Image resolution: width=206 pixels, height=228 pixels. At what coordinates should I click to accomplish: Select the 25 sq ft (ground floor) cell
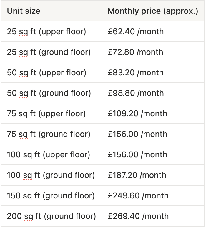click(51, 52)
